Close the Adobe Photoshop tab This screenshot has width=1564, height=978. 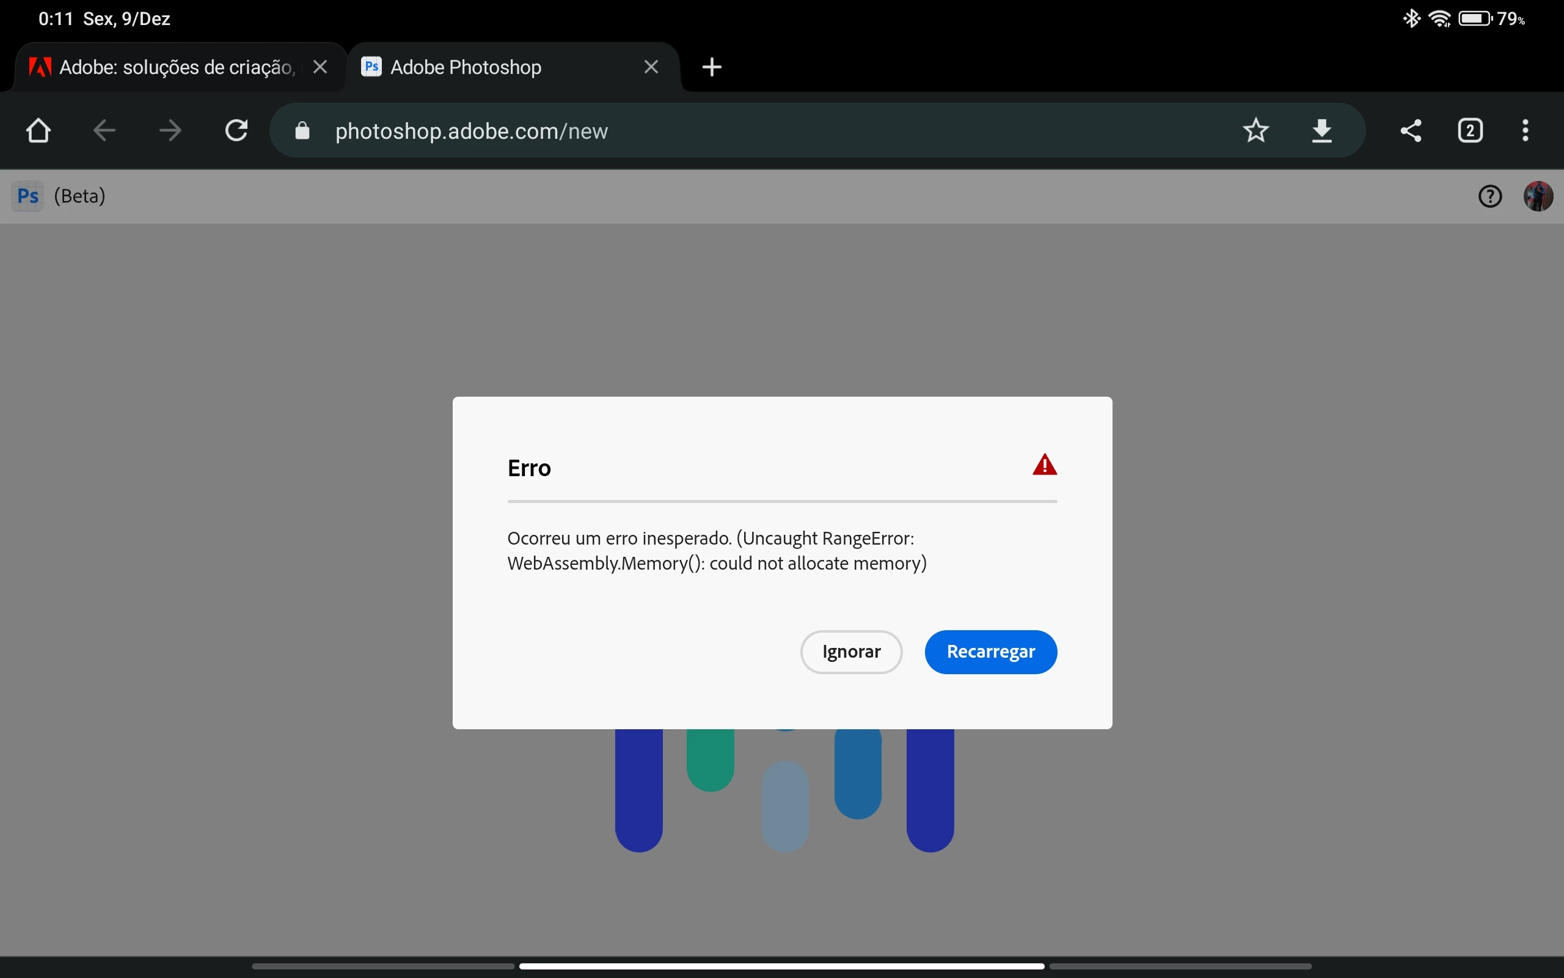pyautogui.click(x=651, y=67)
